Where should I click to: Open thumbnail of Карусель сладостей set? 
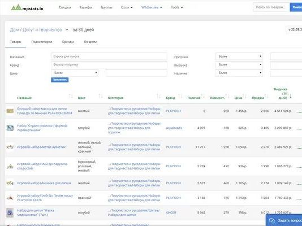(10, 166)
